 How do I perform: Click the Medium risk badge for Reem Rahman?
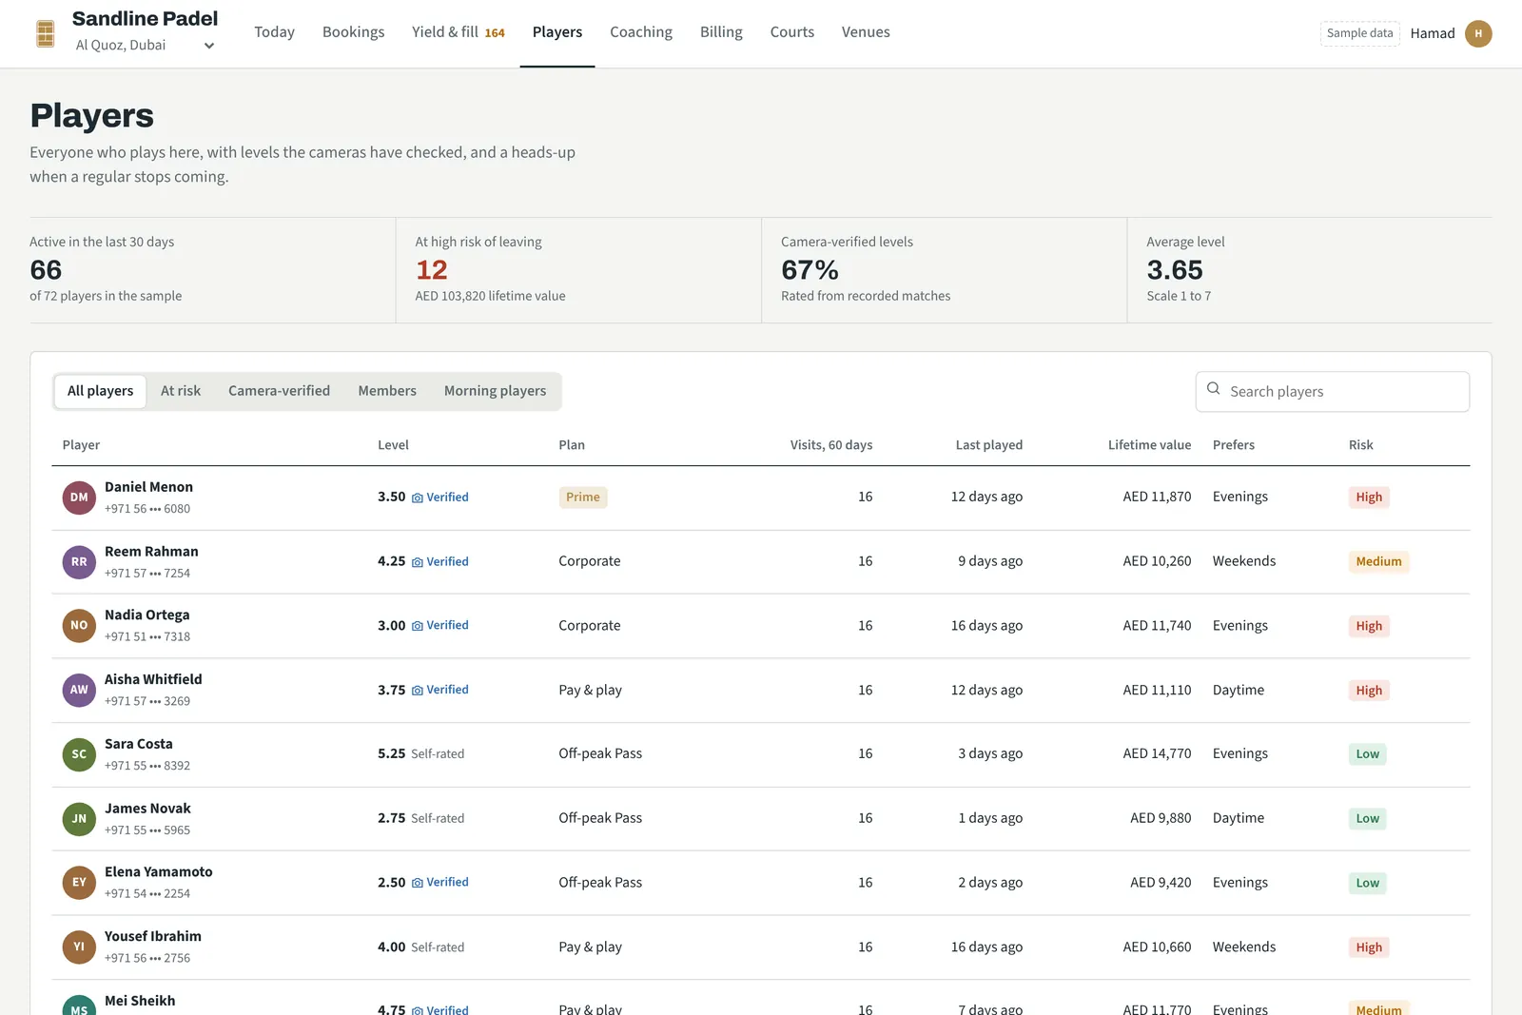pos(1378,562)
